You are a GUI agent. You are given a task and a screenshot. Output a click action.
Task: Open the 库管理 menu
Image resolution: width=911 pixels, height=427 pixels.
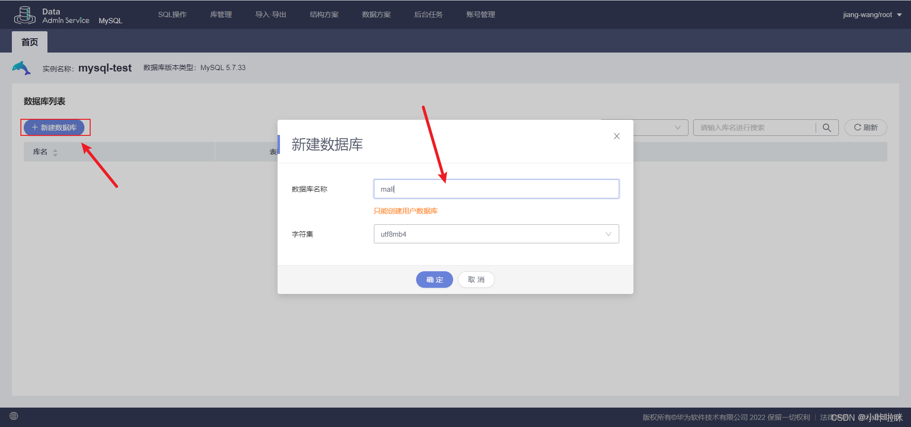pos(221,15)
